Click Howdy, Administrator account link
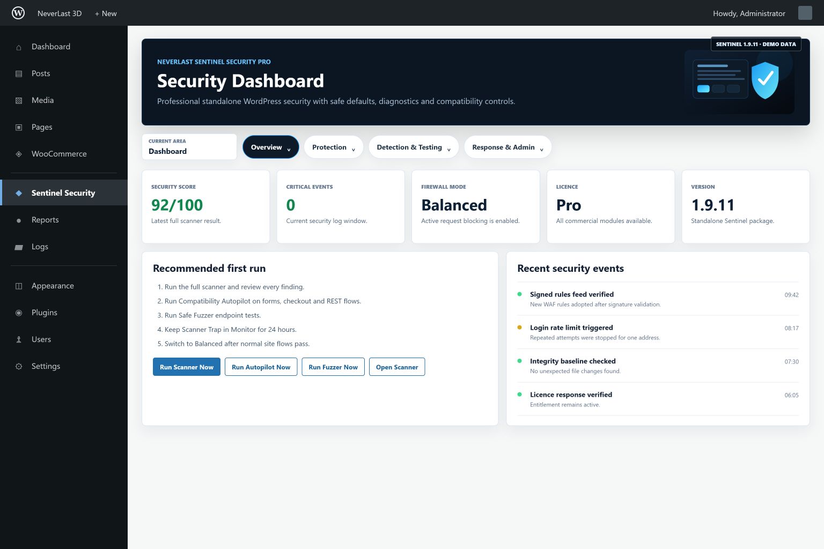 pos(749,13)
